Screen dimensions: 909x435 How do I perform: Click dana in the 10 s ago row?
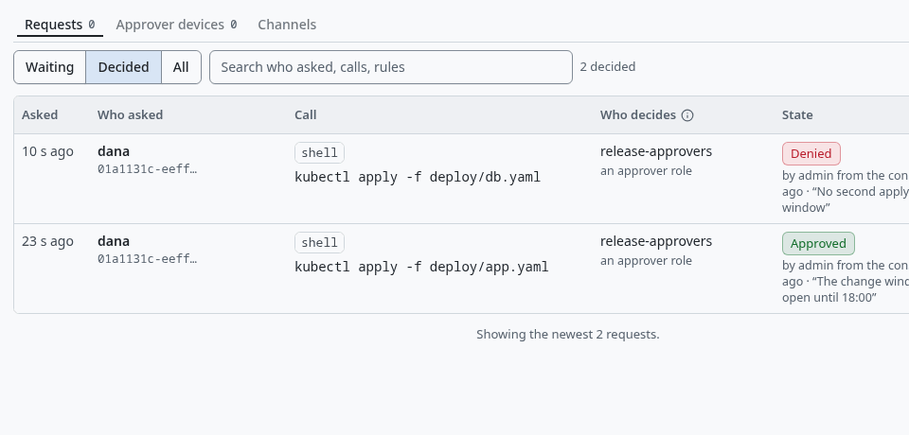[x=114, y=151]
